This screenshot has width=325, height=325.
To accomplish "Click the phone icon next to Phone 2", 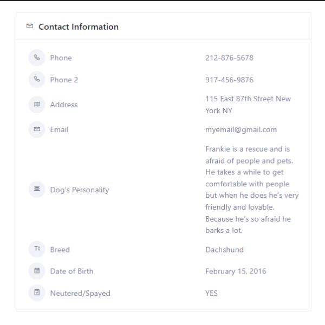I will coord(37,79).
